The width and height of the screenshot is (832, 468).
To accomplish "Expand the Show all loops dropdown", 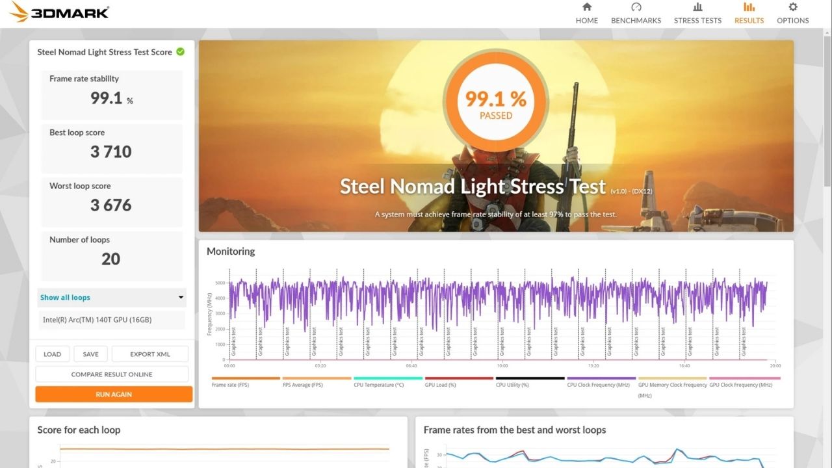I will 112,298.
